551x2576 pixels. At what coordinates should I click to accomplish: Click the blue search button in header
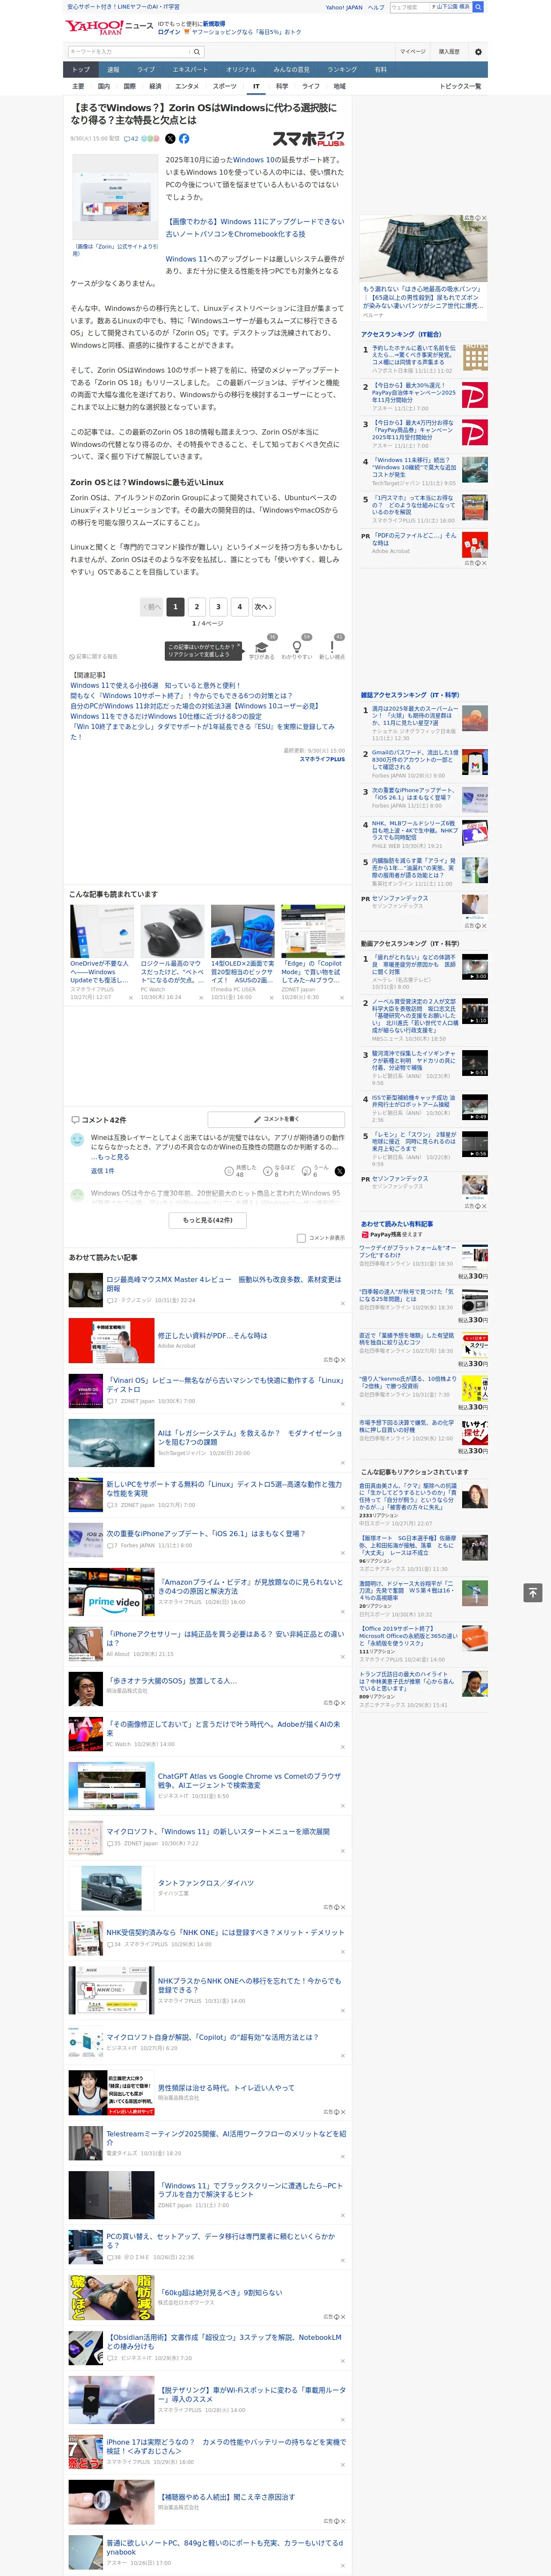[x=478, y=7]
